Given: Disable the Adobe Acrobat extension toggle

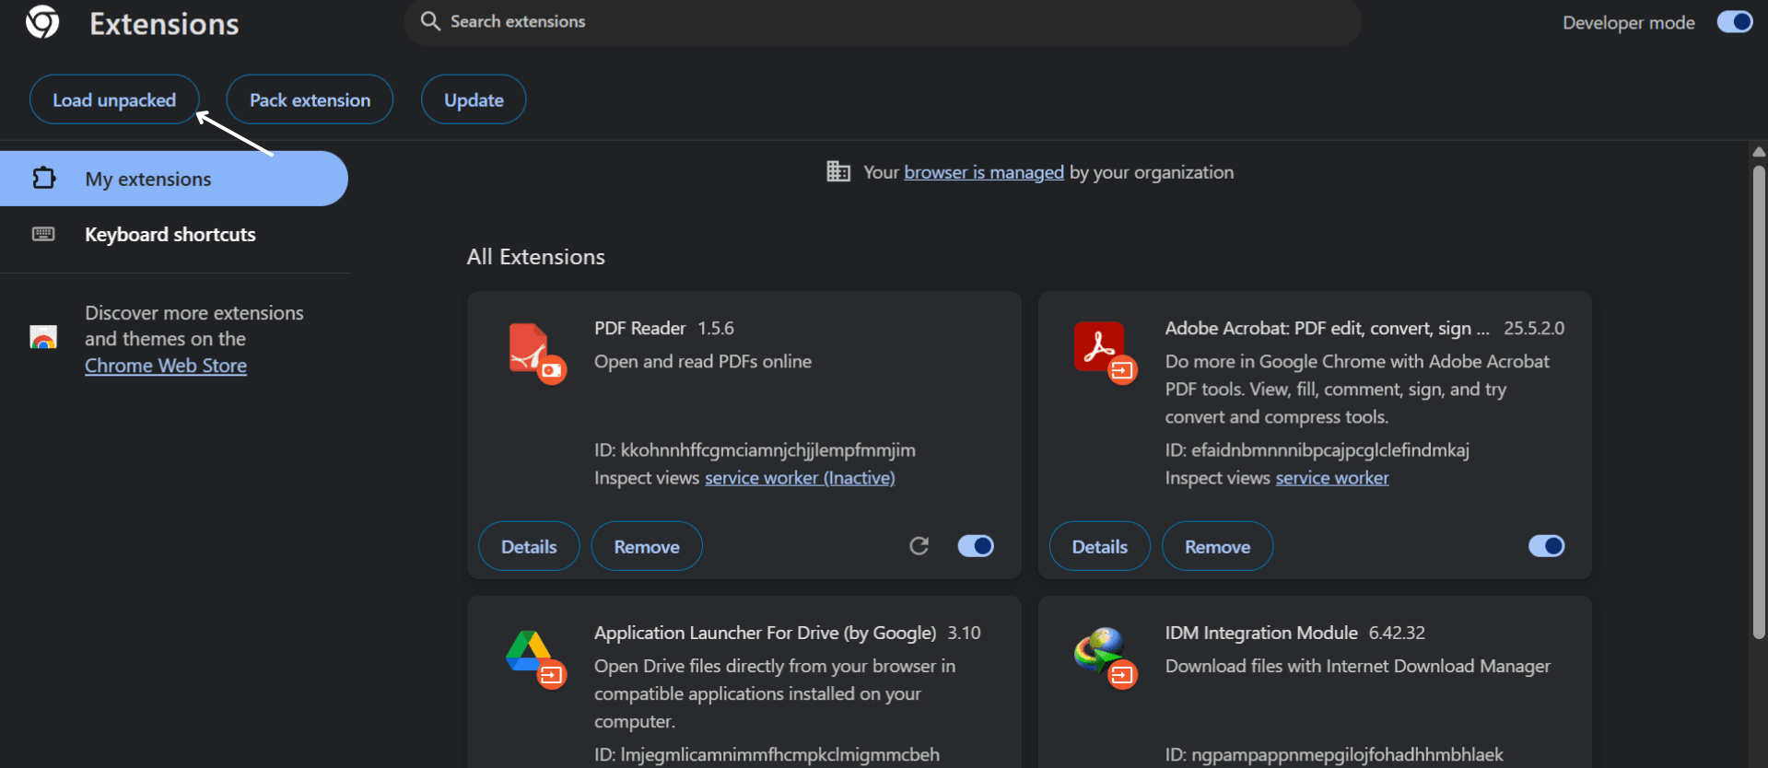Looking at the screenshot, I should [1547, 546].
